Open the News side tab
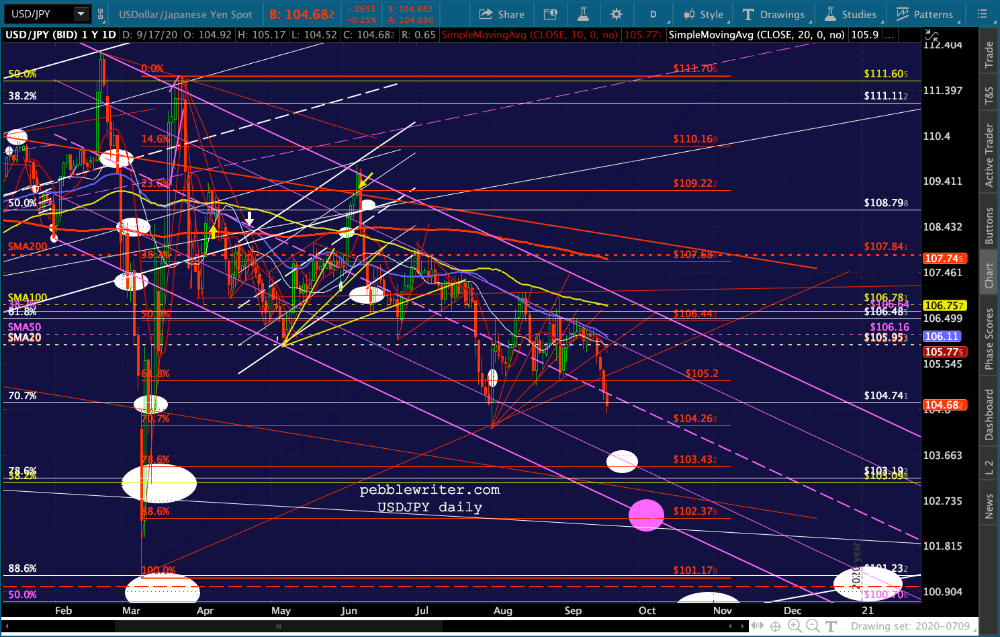Image resolution: width=1000 pixels, height=637 pixels. pos(989,506)
